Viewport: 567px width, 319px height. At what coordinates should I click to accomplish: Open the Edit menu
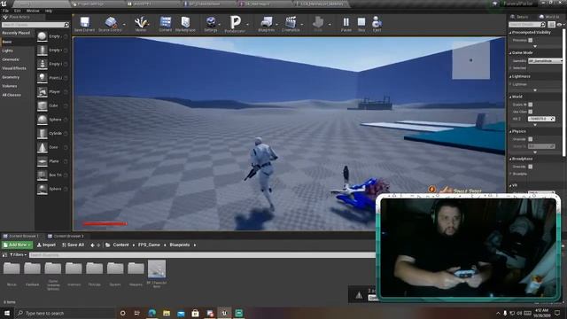click(17, 11)
